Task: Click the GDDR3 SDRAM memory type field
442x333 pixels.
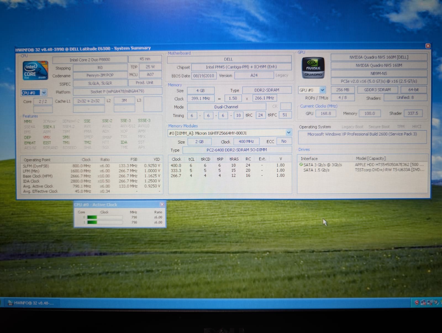Action: click(377, 90)
